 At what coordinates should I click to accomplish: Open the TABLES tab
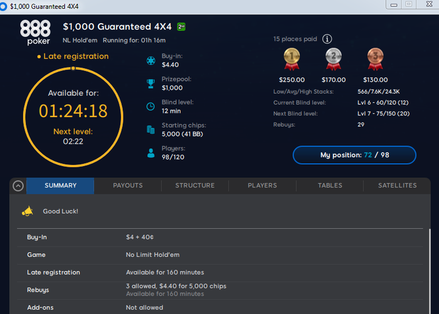coord(330,186)
